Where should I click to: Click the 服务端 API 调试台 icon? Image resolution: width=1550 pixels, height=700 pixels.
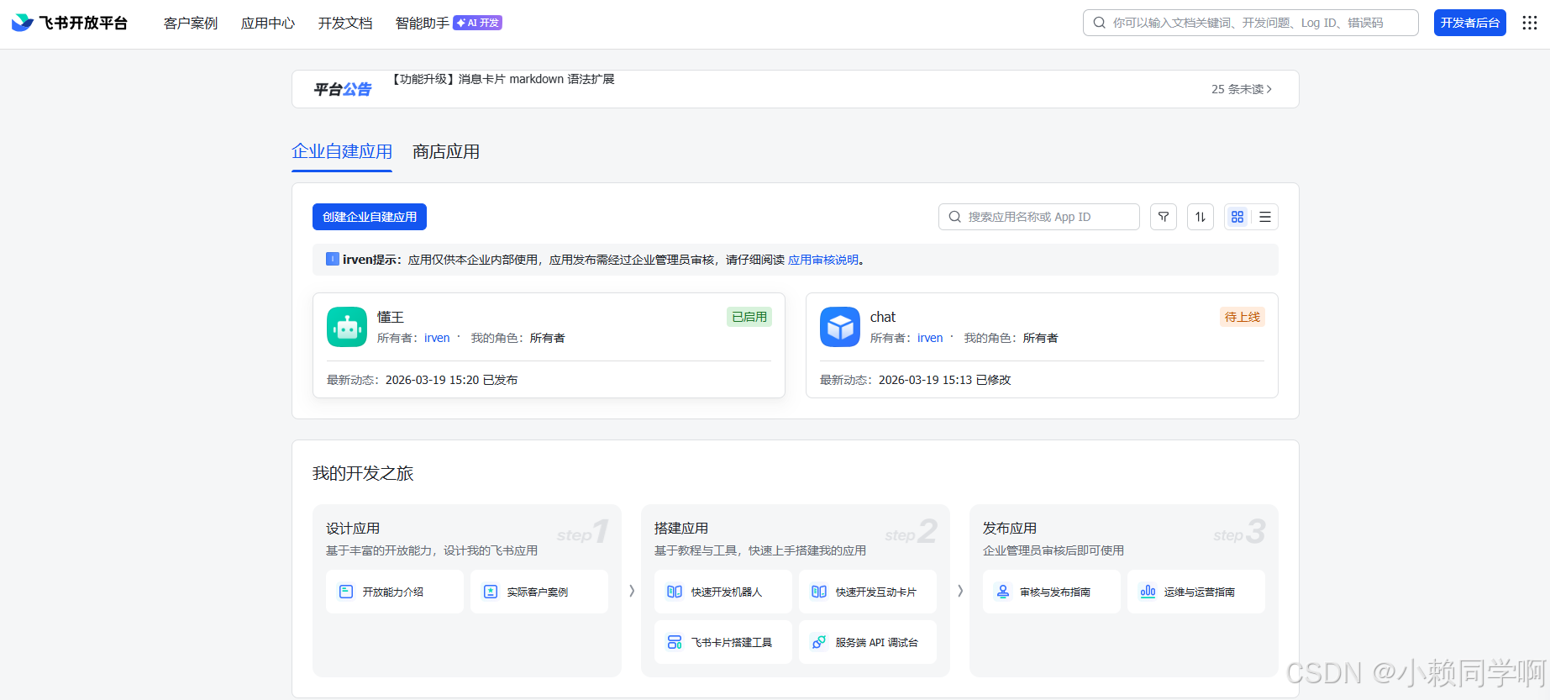(819, 642)
